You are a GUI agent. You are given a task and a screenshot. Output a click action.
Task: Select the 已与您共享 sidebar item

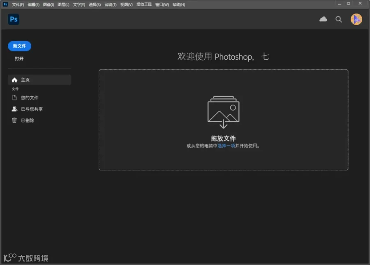(39, 109)
